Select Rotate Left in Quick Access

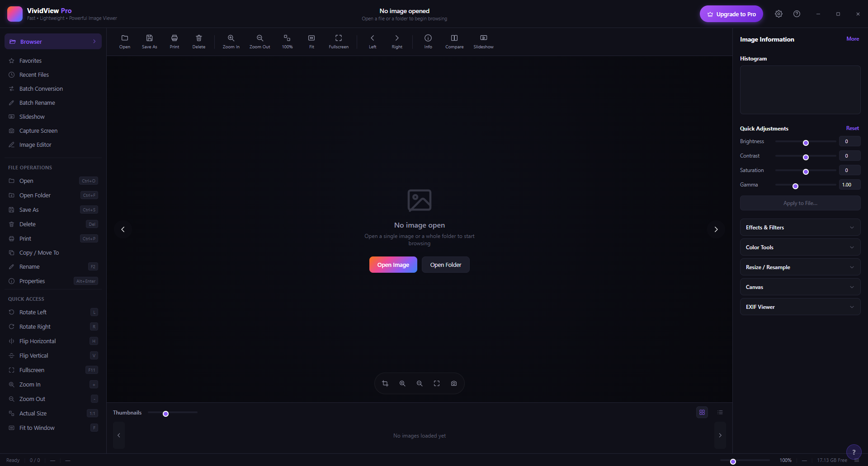pyautogui.click(x=53, y=312)
